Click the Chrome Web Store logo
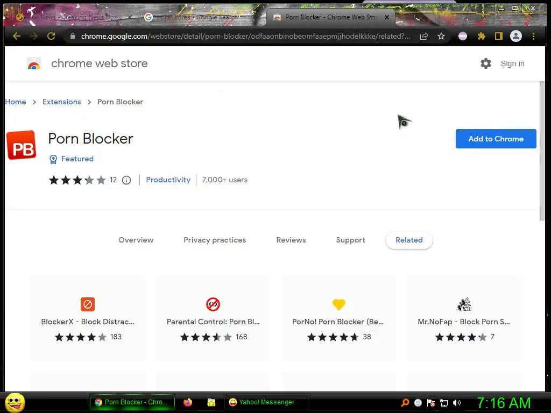 click(x=34, y=64)
